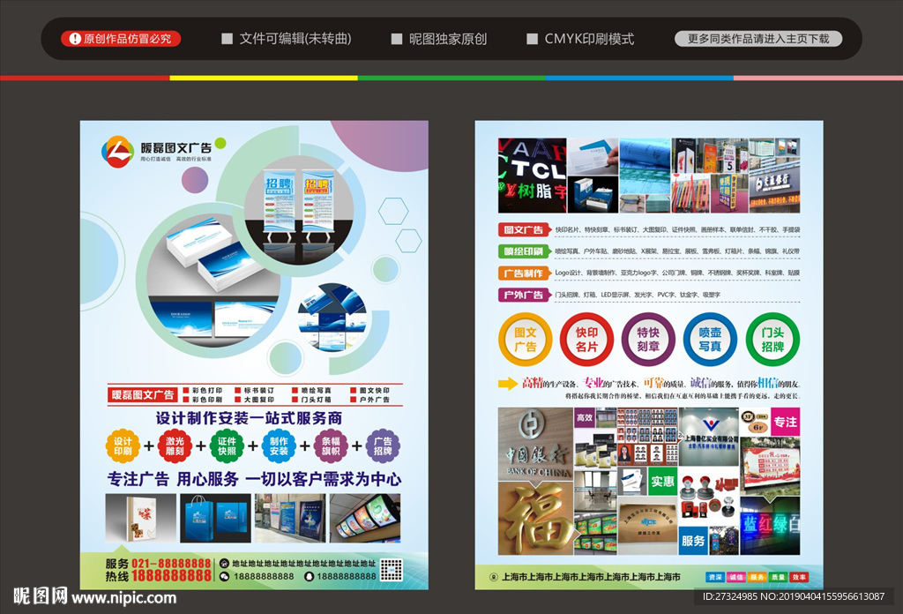
Task: Select the orange 广告制作 category label
Action: click(523, 273)
